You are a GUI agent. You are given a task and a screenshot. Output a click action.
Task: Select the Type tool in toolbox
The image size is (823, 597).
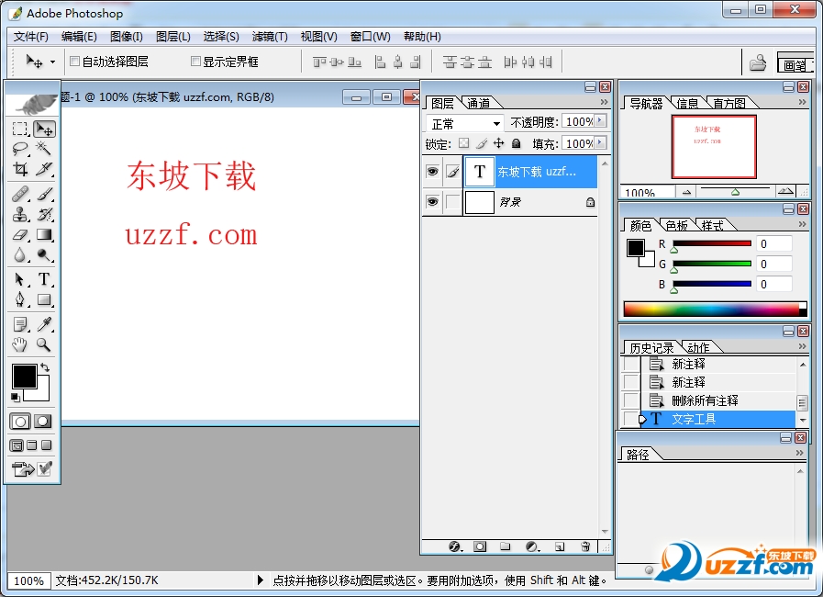point(45,279)
